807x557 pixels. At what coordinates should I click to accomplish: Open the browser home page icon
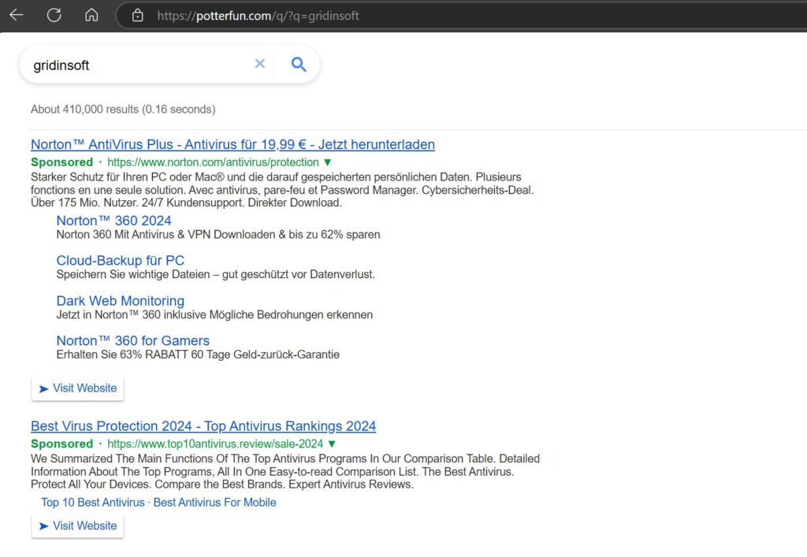tap(91, 15)
